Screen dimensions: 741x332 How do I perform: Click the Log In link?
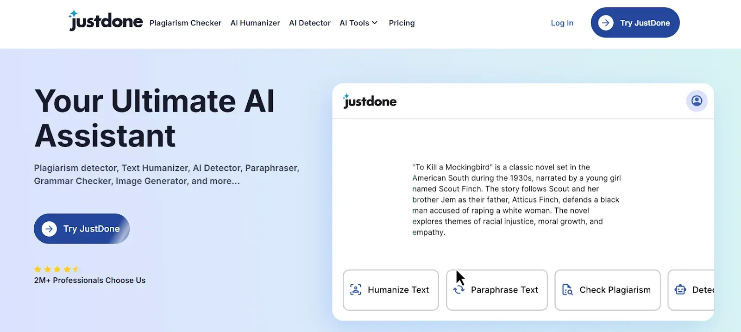click(x=562, y=23)
